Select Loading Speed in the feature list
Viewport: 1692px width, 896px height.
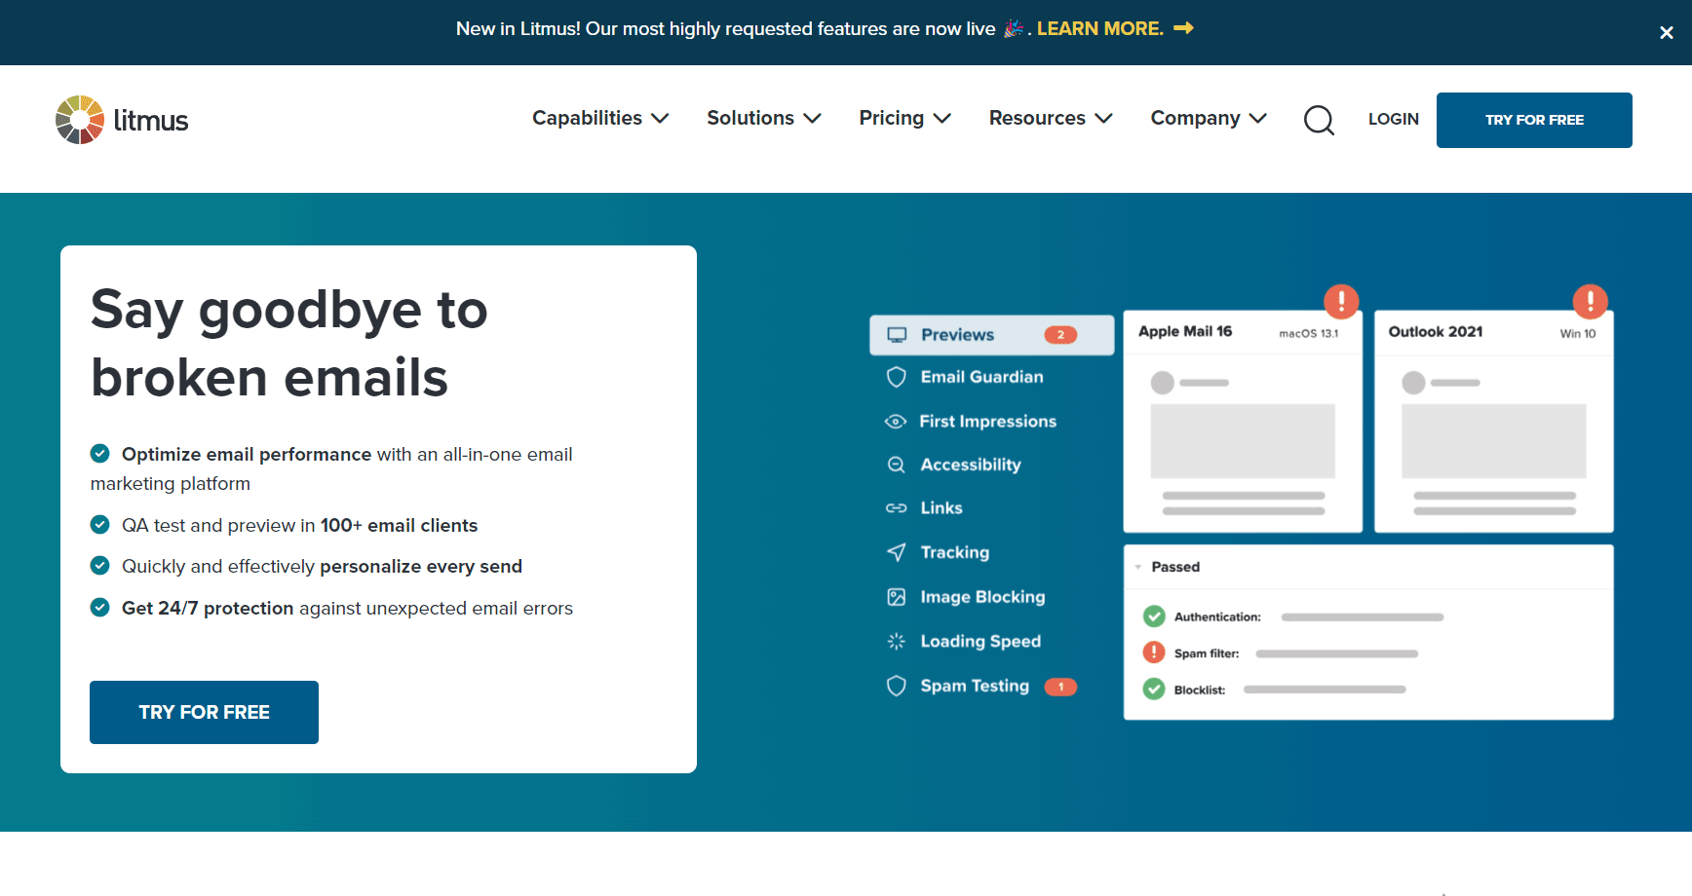981,641
